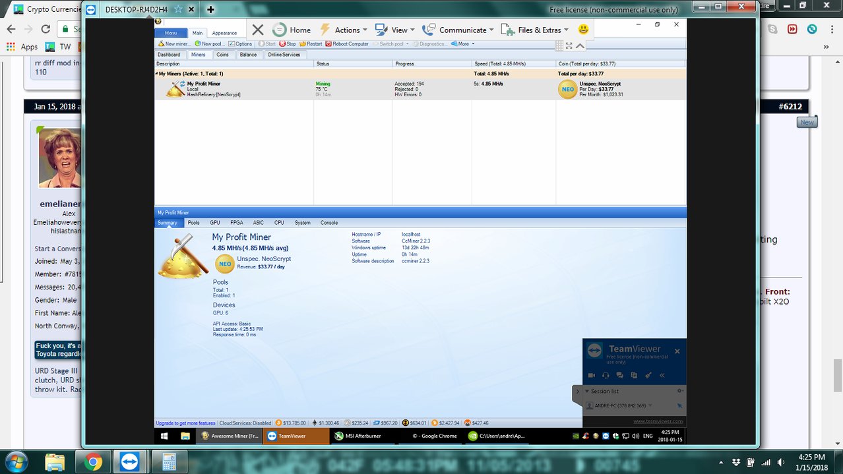Add DESKTOP-RJ4D2H4 to favorites with the star icon

coord(178,9)
